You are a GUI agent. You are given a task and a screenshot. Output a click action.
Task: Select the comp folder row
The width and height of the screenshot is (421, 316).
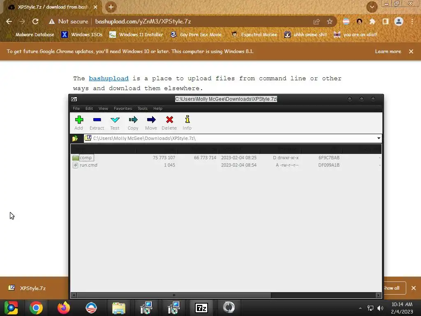tap(226, 158)
